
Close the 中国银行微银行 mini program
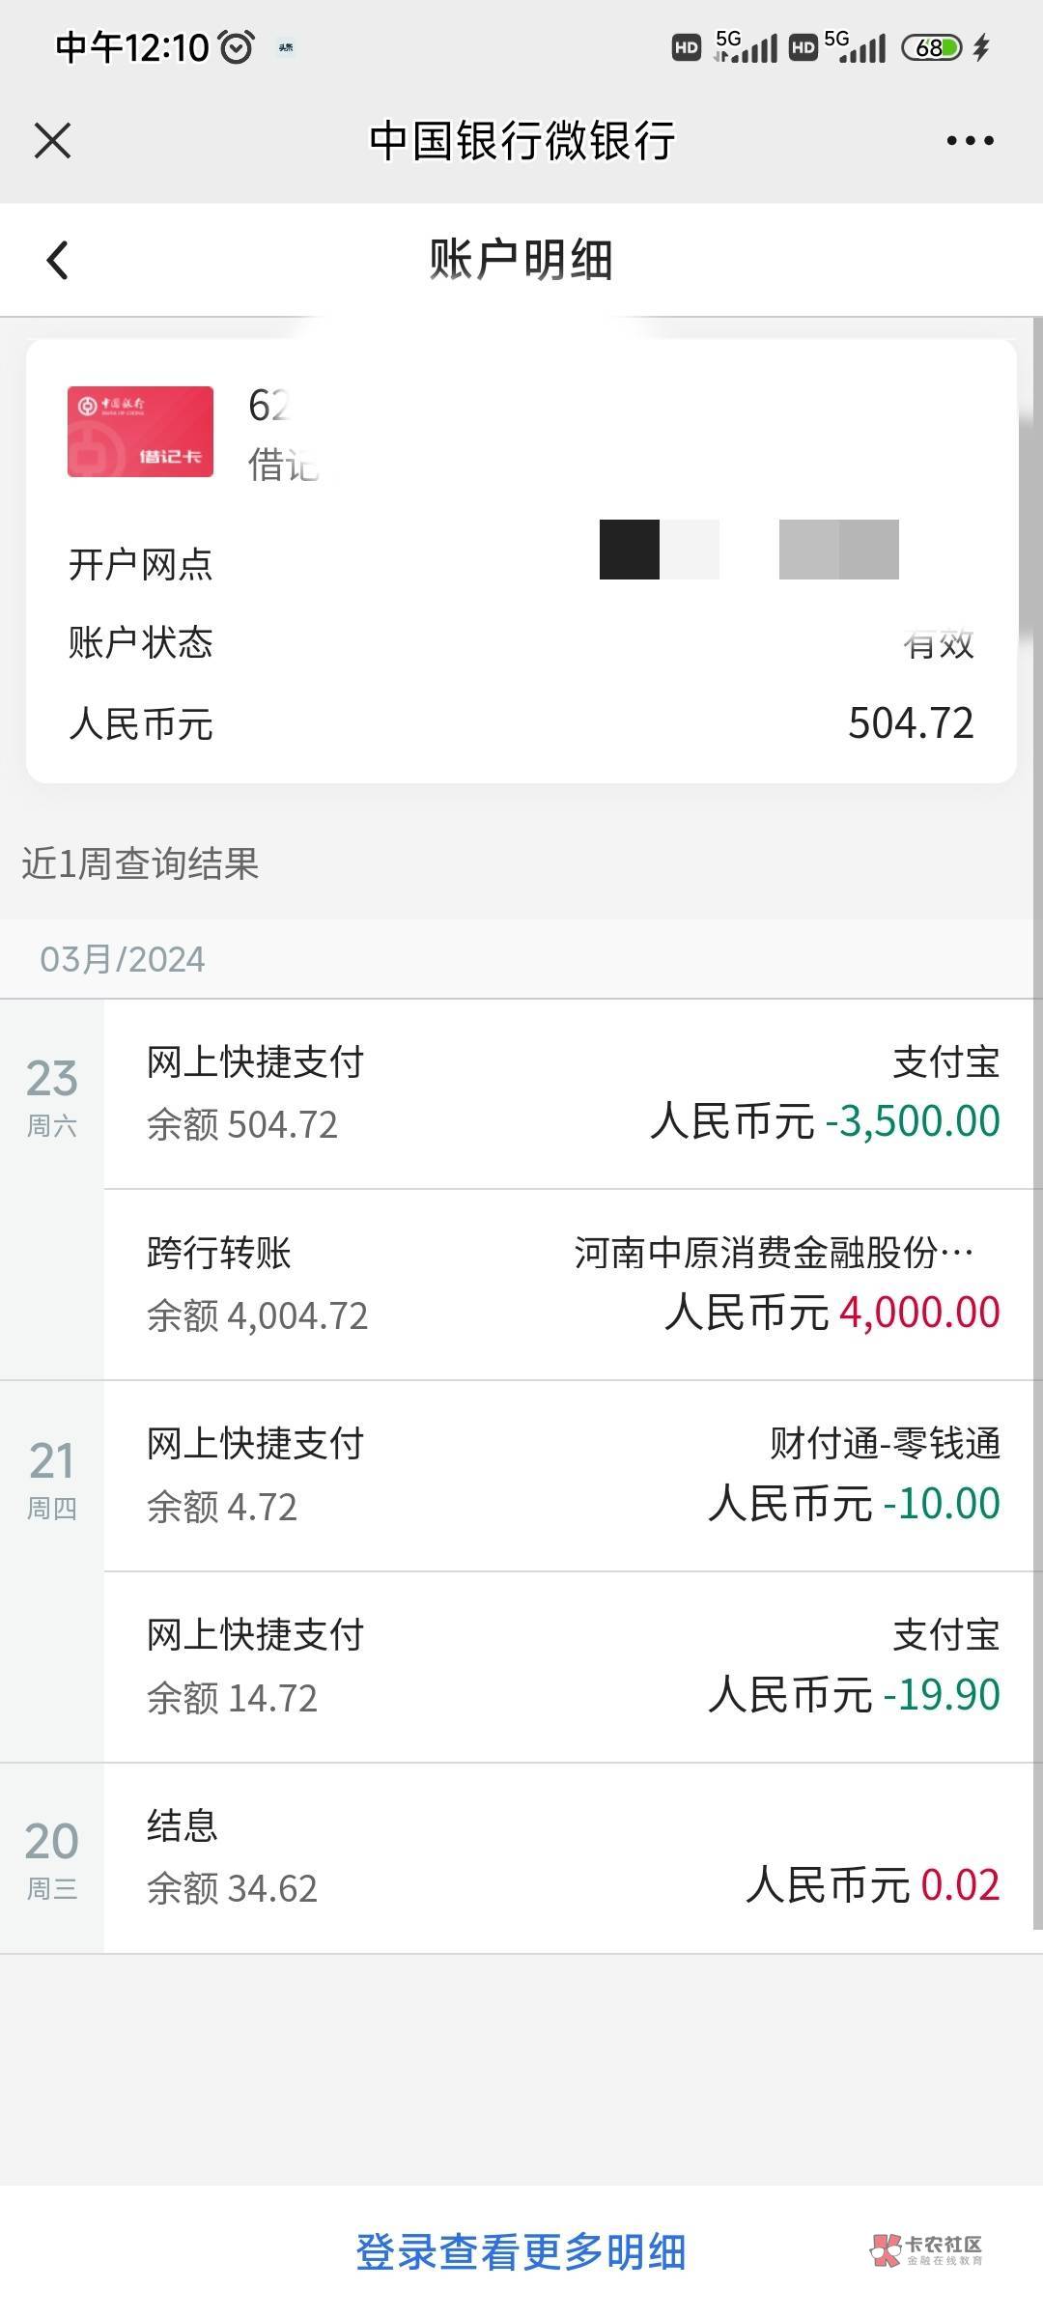pyautogui.click(x=52, y=141)
